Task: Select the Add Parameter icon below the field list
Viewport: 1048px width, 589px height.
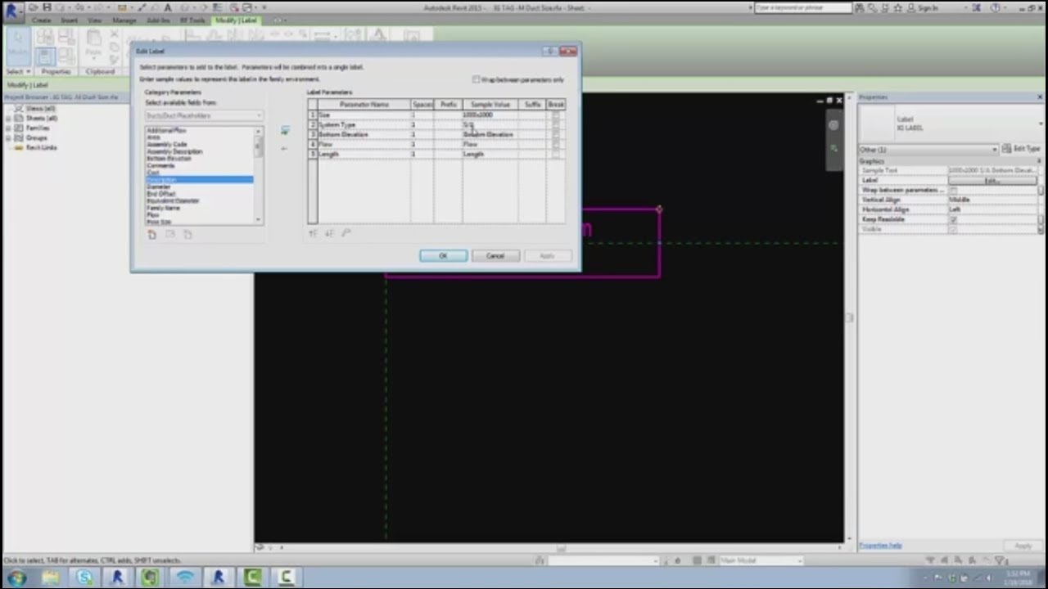Action: (151, 234)
